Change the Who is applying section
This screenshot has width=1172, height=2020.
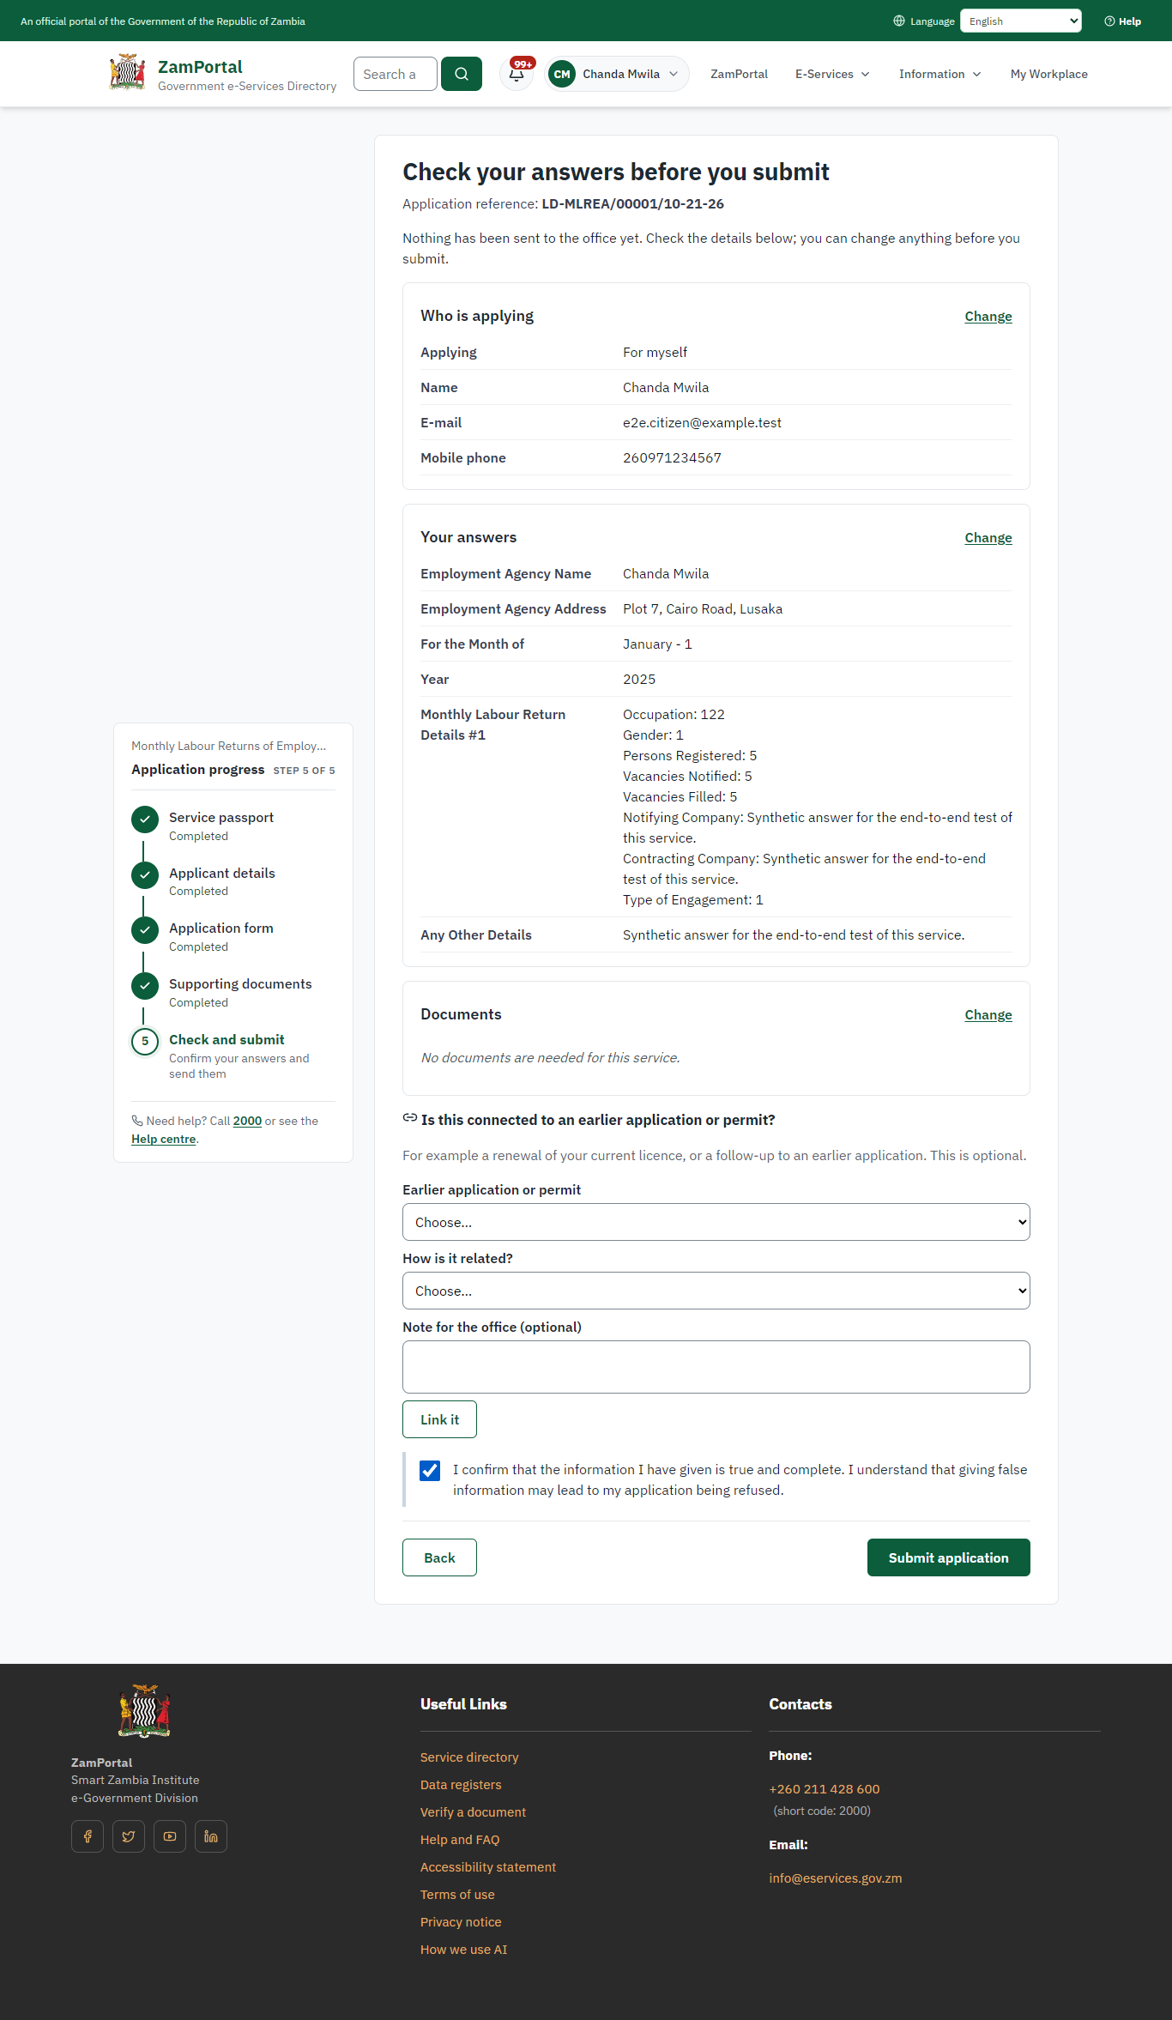pos(988,317)
